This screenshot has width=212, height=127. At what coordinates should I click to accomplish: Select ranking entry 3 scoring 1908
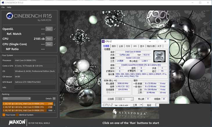pos(28,110)
